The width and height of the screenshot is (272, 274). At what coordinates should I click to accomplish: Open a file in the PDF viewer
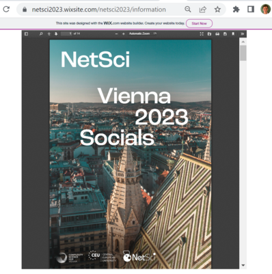209,33
